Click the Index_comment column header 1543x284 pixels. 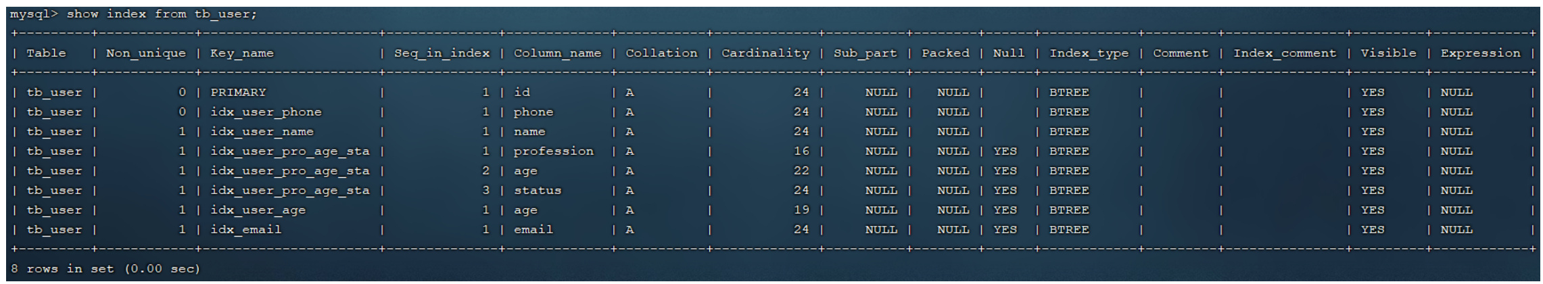coord(1284,53)
